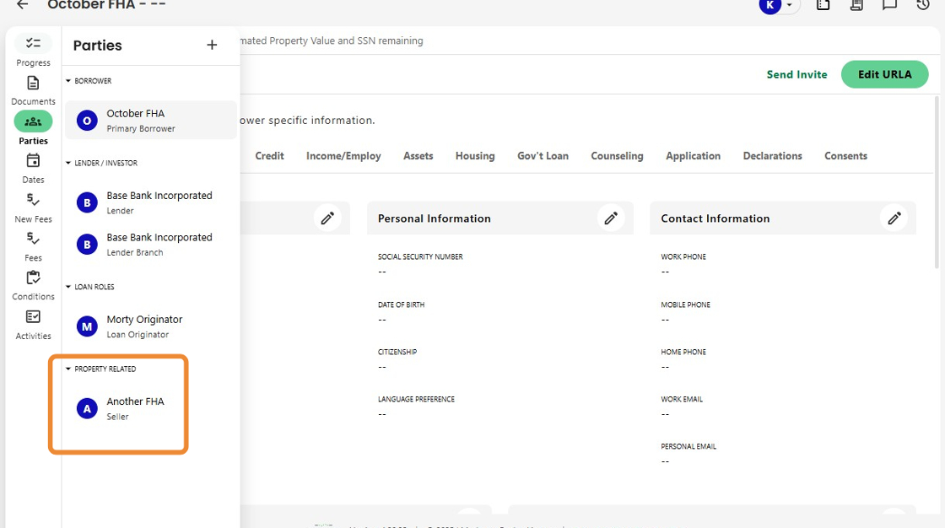Collapse the Borrower section
The width and height of the screenshot is (945, 528).
pyautogui.click(x=68, y=82)
